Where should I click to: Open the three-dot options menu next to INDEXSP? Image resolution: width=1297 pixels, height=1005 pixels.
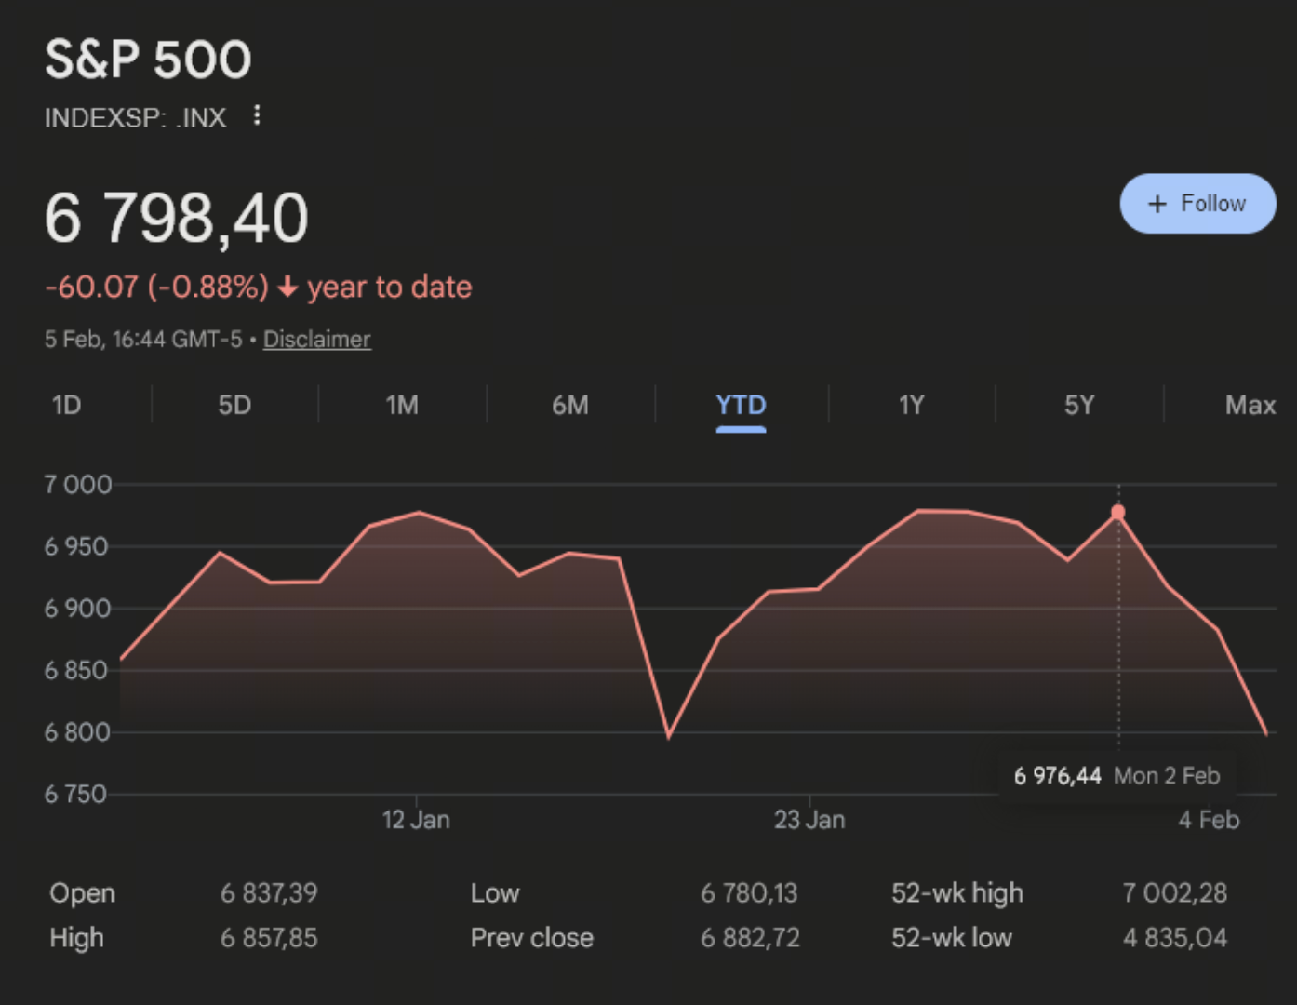click(256, 115)
